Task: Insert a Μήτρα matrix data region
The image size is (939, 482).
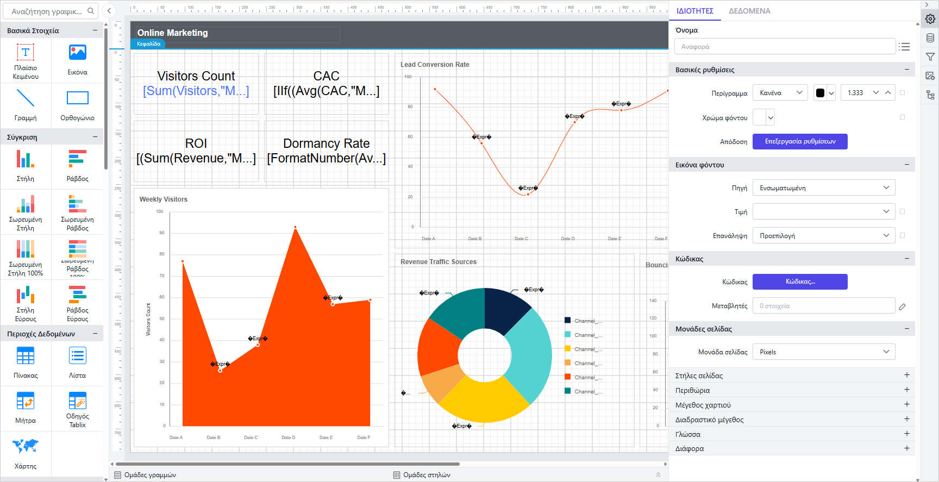Action: 26,409
